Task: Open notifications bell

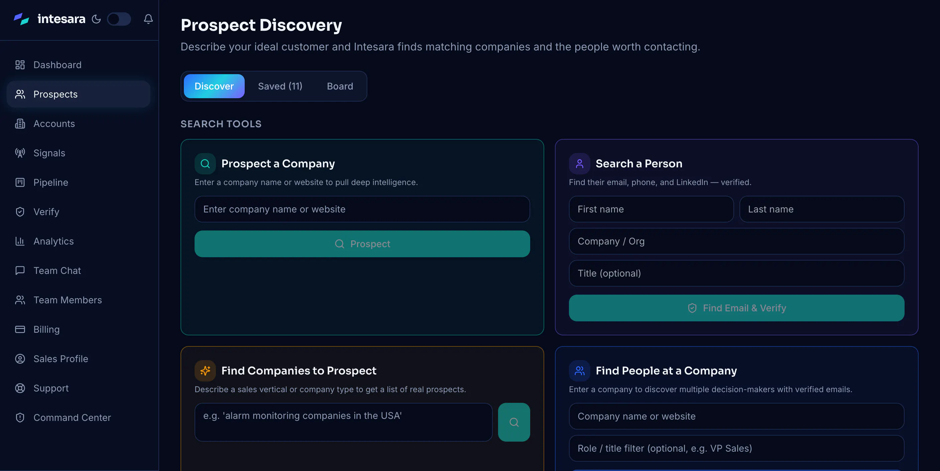Action: [148, 19]
